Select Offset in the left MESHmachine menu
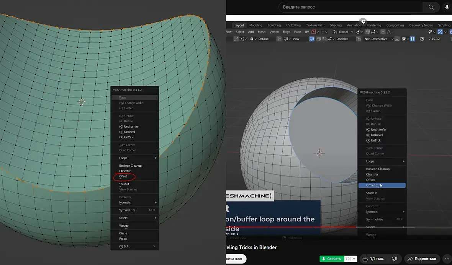 123,176
